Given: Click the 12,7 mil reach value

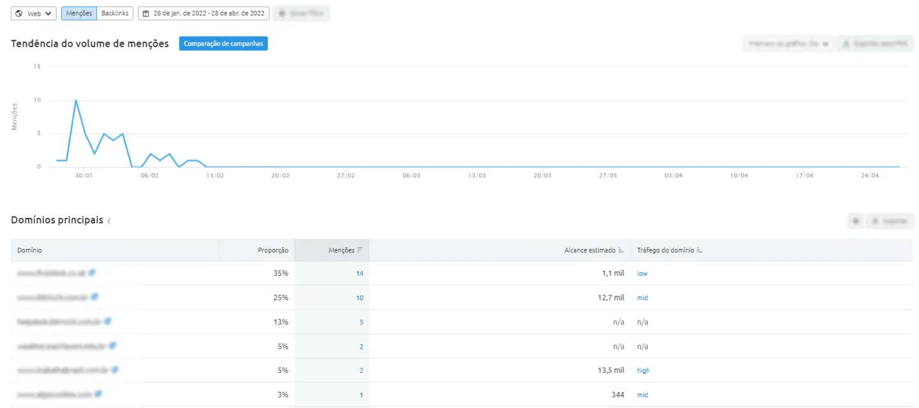Looking at the screenshot, I should [609, 298].
